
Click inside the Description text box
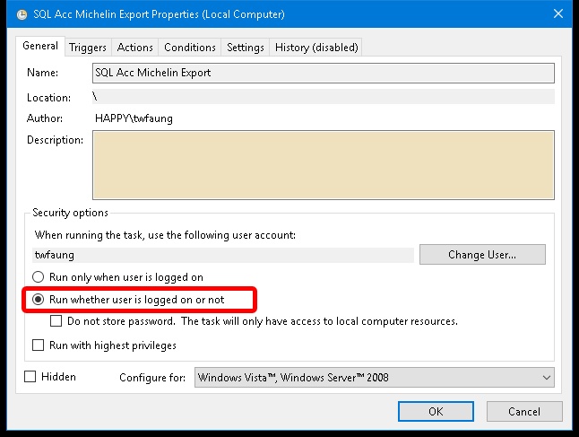point(323,166)
